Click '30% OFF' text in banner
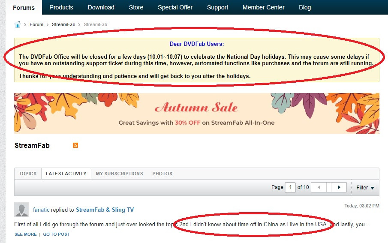388x243 pixels. tap(187, 123)
